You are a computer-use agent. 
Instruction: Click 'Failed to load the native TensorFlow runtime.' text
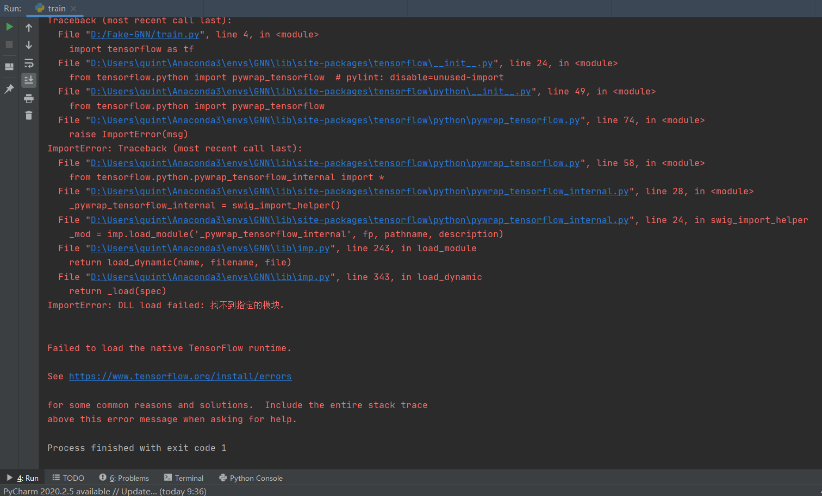[x=170, y=348]
